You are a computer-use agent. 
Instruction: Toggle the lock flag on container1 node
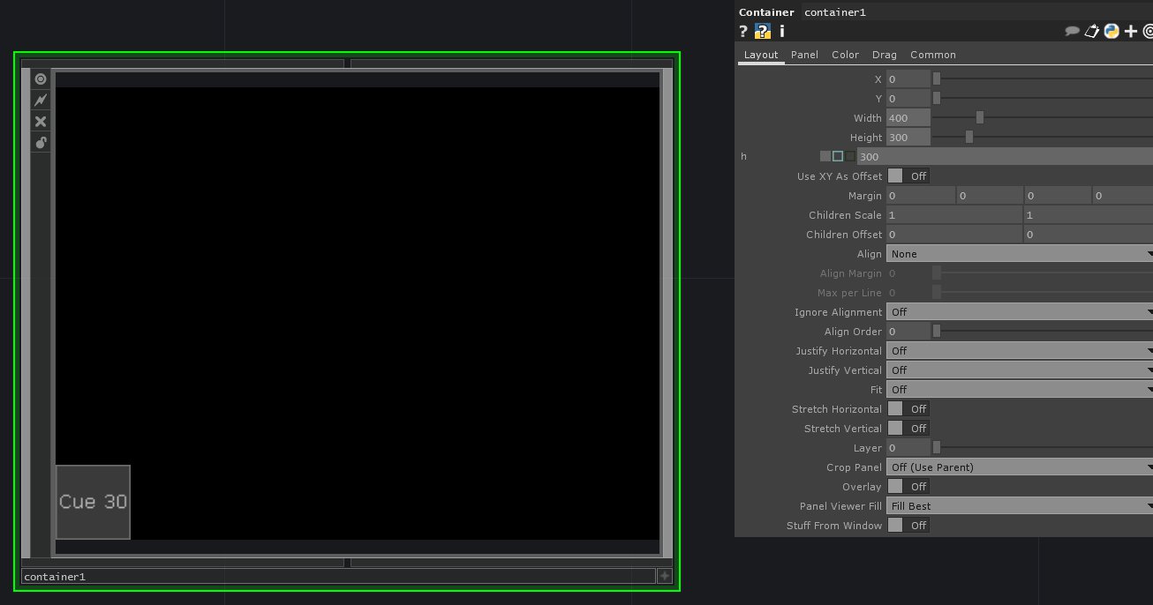tap(41, 143)
